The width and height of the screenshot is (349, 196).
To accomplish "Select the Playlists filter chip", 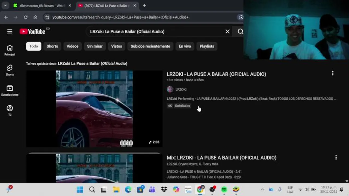I will pyautogui.click(x=207, y=46).
